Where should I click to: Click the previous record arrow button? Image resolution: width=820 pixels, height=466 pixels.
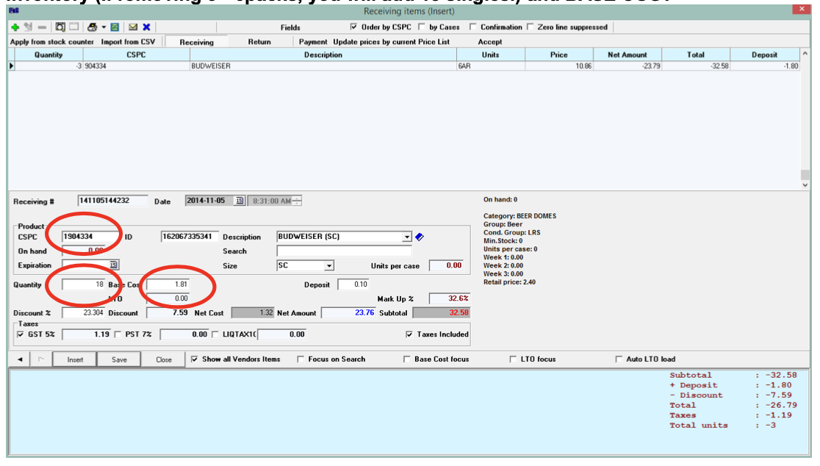point(20,359)
